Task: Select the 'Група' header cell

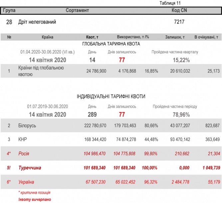Action: pyautogui.click(x=9, y=10)
